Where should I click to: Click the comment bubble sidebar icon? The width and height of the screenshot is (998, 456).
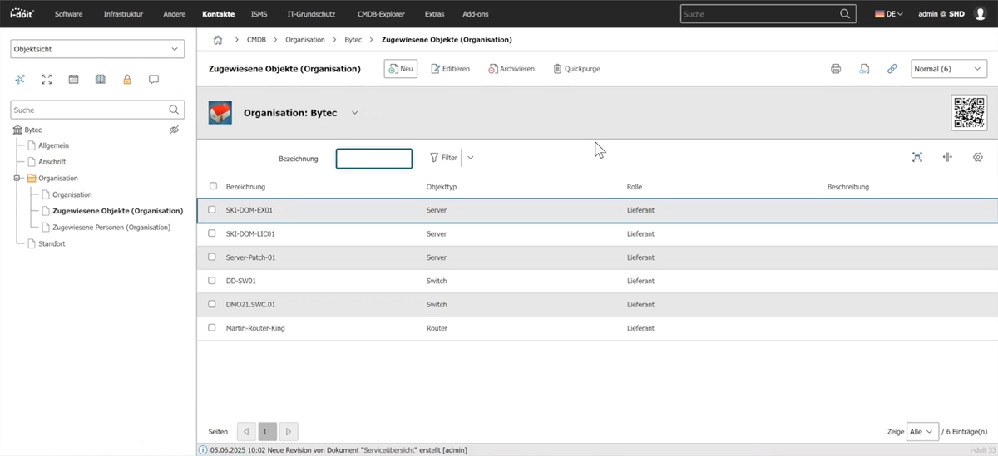(154, 79)
